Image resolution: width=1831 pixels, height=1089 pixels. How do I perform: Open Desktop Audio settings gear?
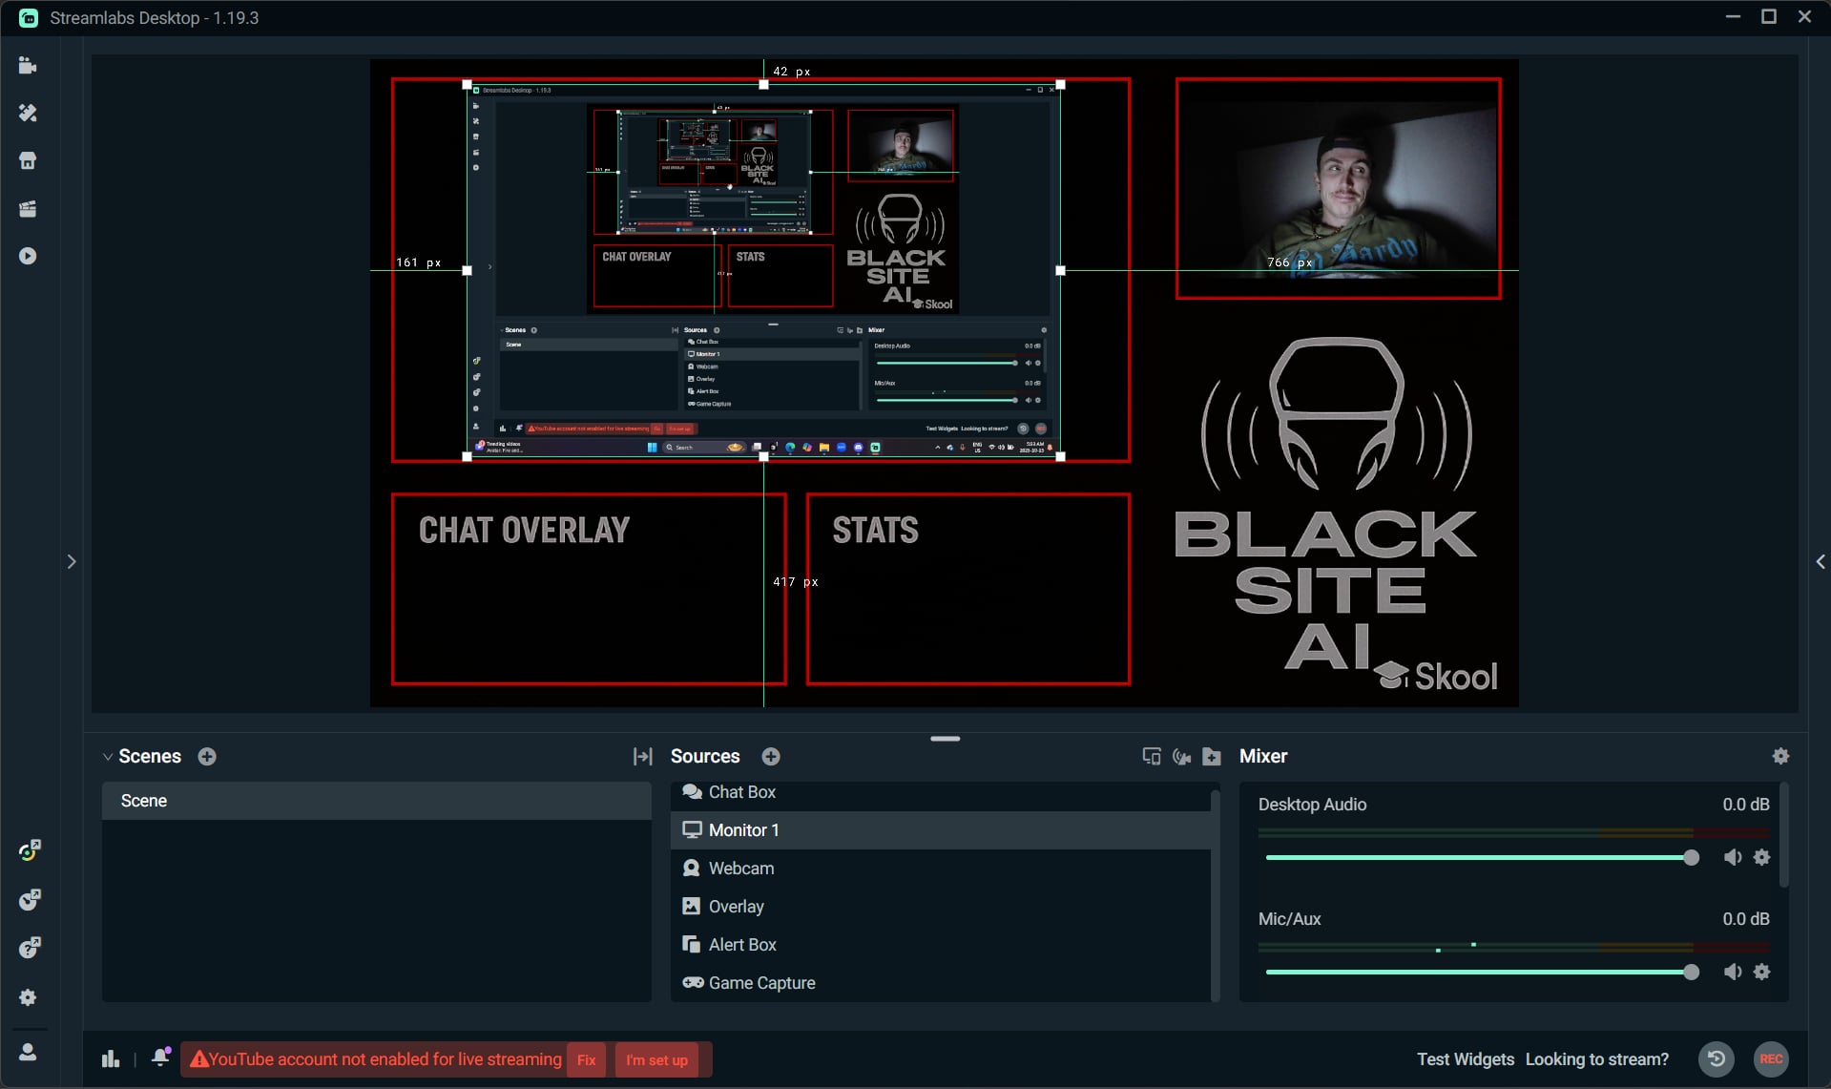[1762, 857]
